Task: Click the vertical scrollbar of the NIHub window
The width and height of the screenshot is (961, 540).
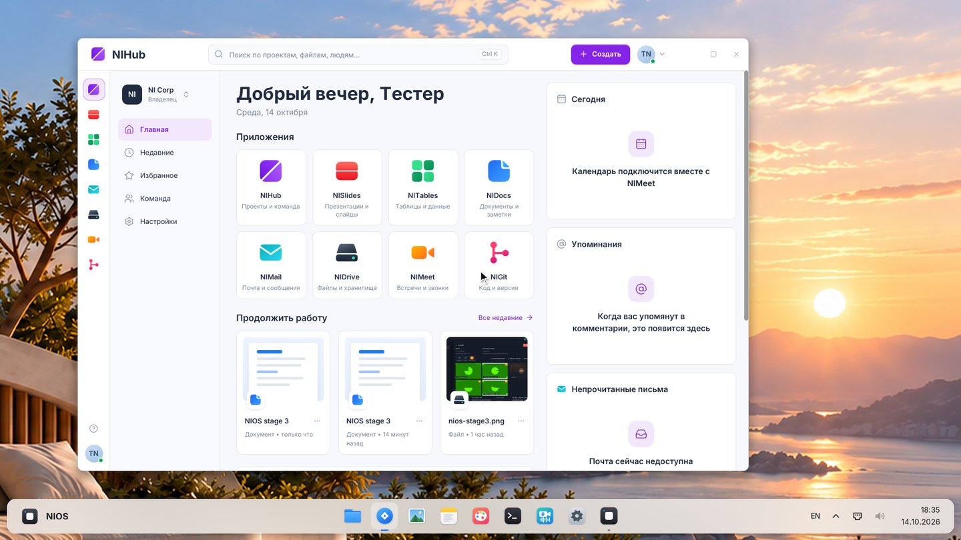Action: (x=745, y=195)
